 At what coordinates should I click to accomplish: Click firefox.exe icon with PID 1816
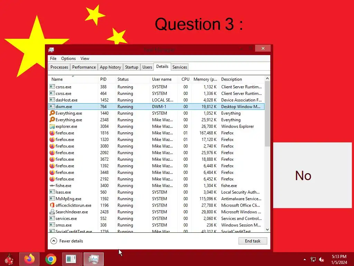(x=52, y=133)
